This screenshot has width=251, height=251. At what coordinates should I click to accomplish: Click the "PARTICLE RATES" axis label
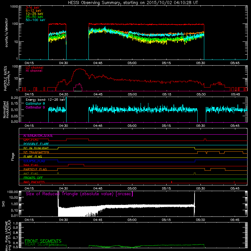point(5,78)
